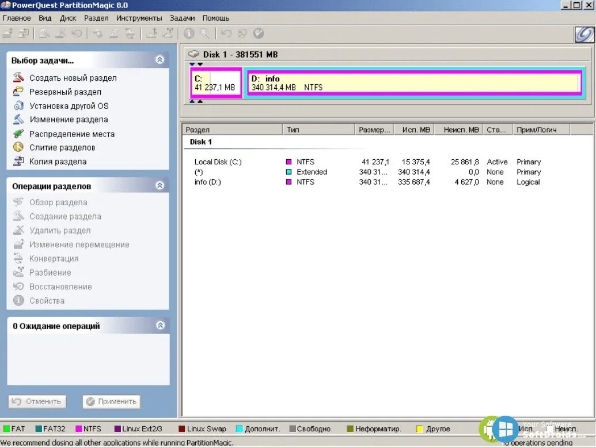Click the Split partition toolbar icon
The image size is (596, 448).
168,33
